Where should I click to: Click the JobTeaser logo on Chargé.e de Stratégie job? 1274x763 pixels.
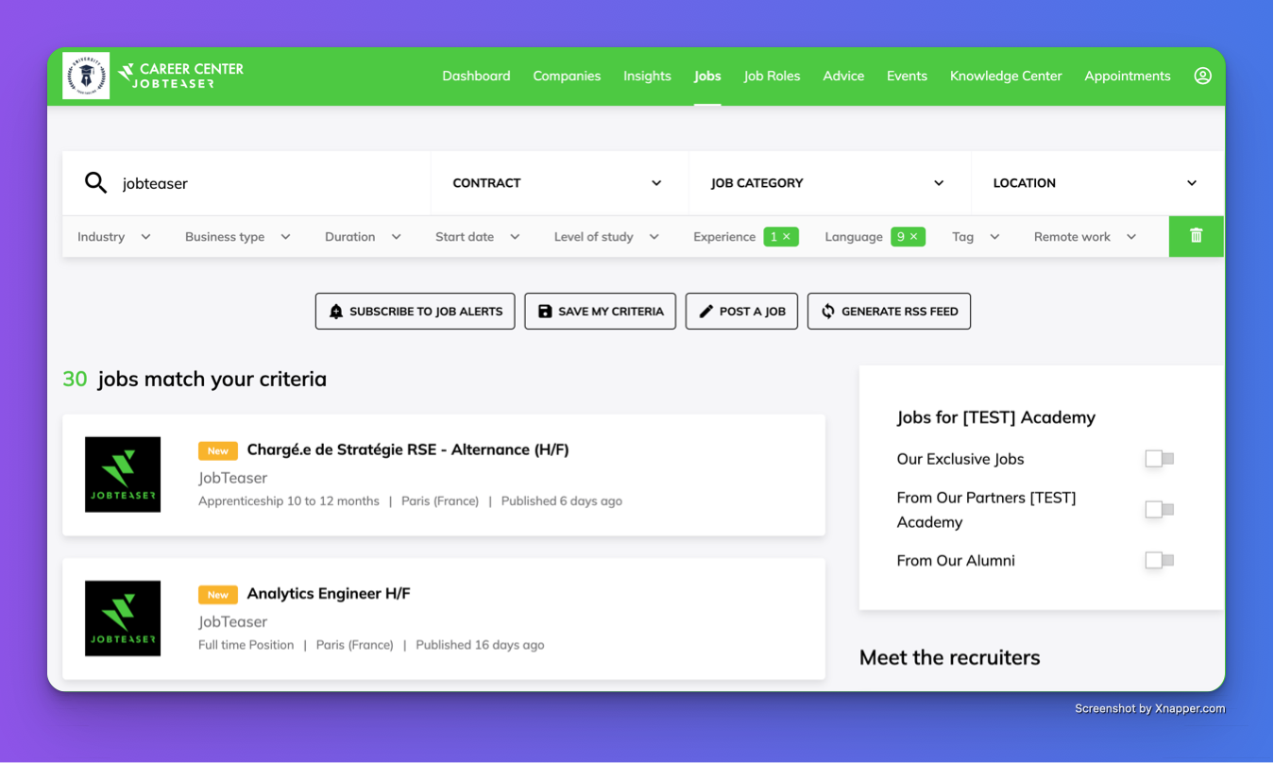click(x=123, y=474)
